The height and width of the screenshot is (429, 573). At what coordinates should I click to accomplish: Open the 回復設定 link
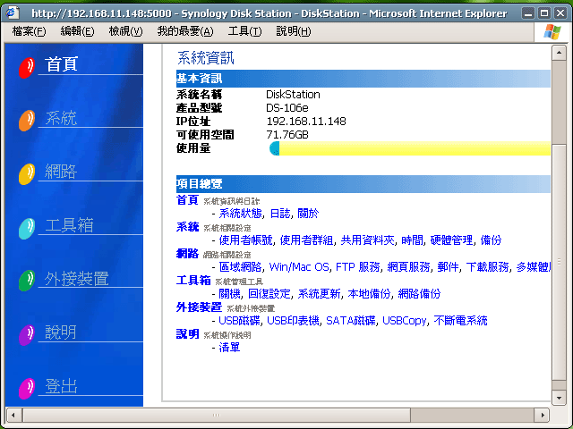pyautogui.click(x=269, y=294)
